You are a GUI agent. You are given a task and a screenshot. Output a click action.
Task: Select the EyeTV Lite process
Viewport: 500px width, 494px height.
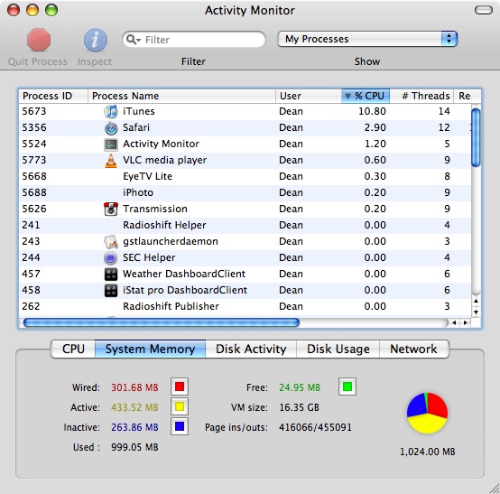click(147, 176)
